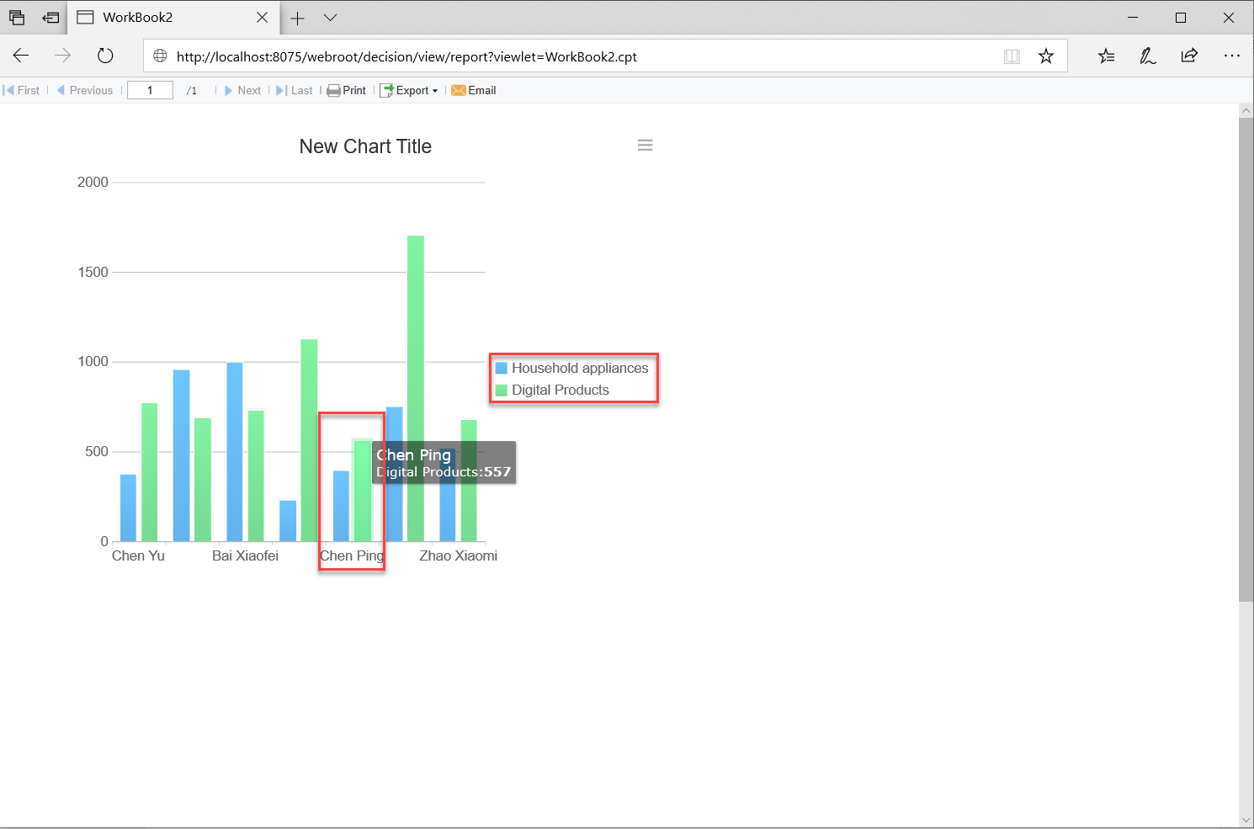Click the Share button in browser toolbar
The height and width of the screenshot is (829, 1254).
tap(1189, 56)
